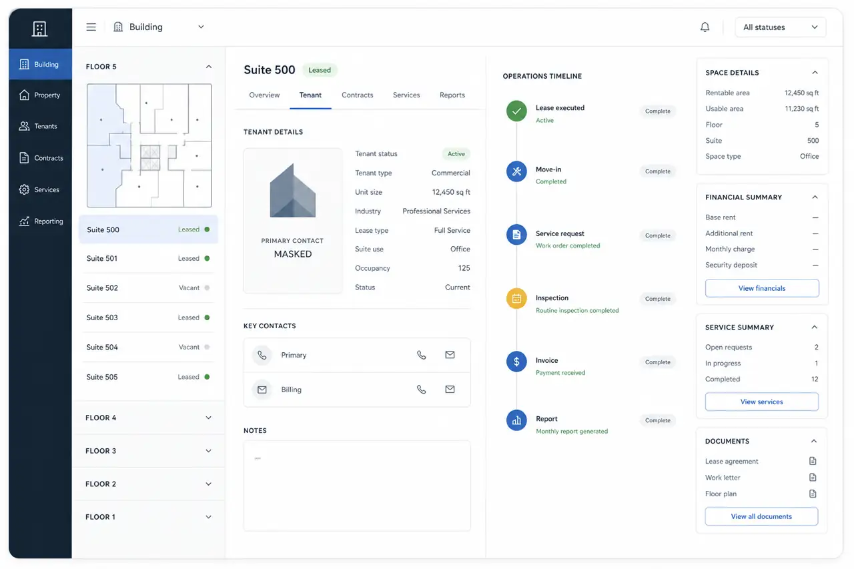Switch to the Overview tab
854x569 pixels.
tap(264, 95)
